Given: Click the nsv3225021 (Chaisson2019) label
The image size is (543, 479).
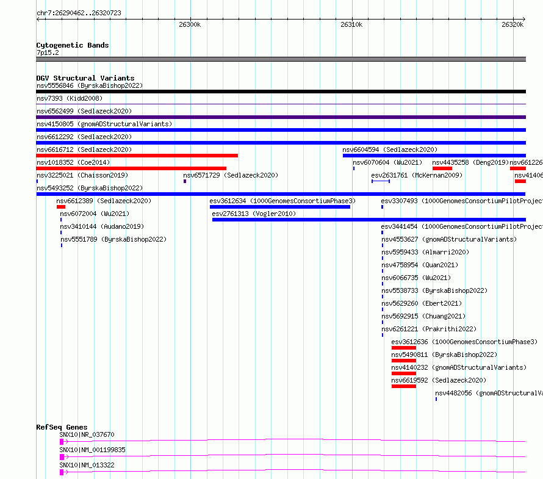Looking at the screenshot, I should 82,175.
